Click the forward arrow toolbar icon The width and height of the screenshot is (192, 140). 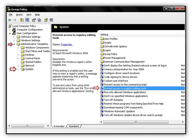click(15, 20)
